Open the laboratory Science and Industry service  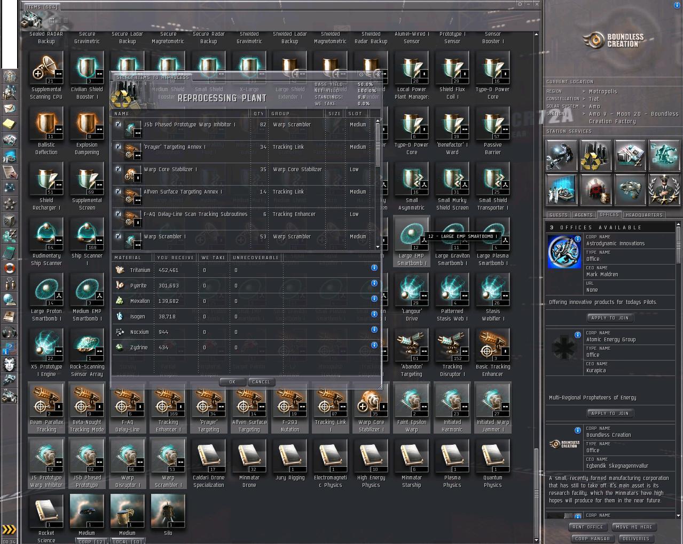(x=561, y=190)
